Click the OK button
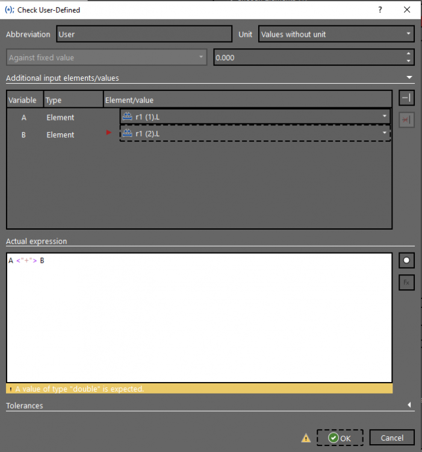Image resolution: width=422 pixels, height=452 pixels. [x=340, y=438]
